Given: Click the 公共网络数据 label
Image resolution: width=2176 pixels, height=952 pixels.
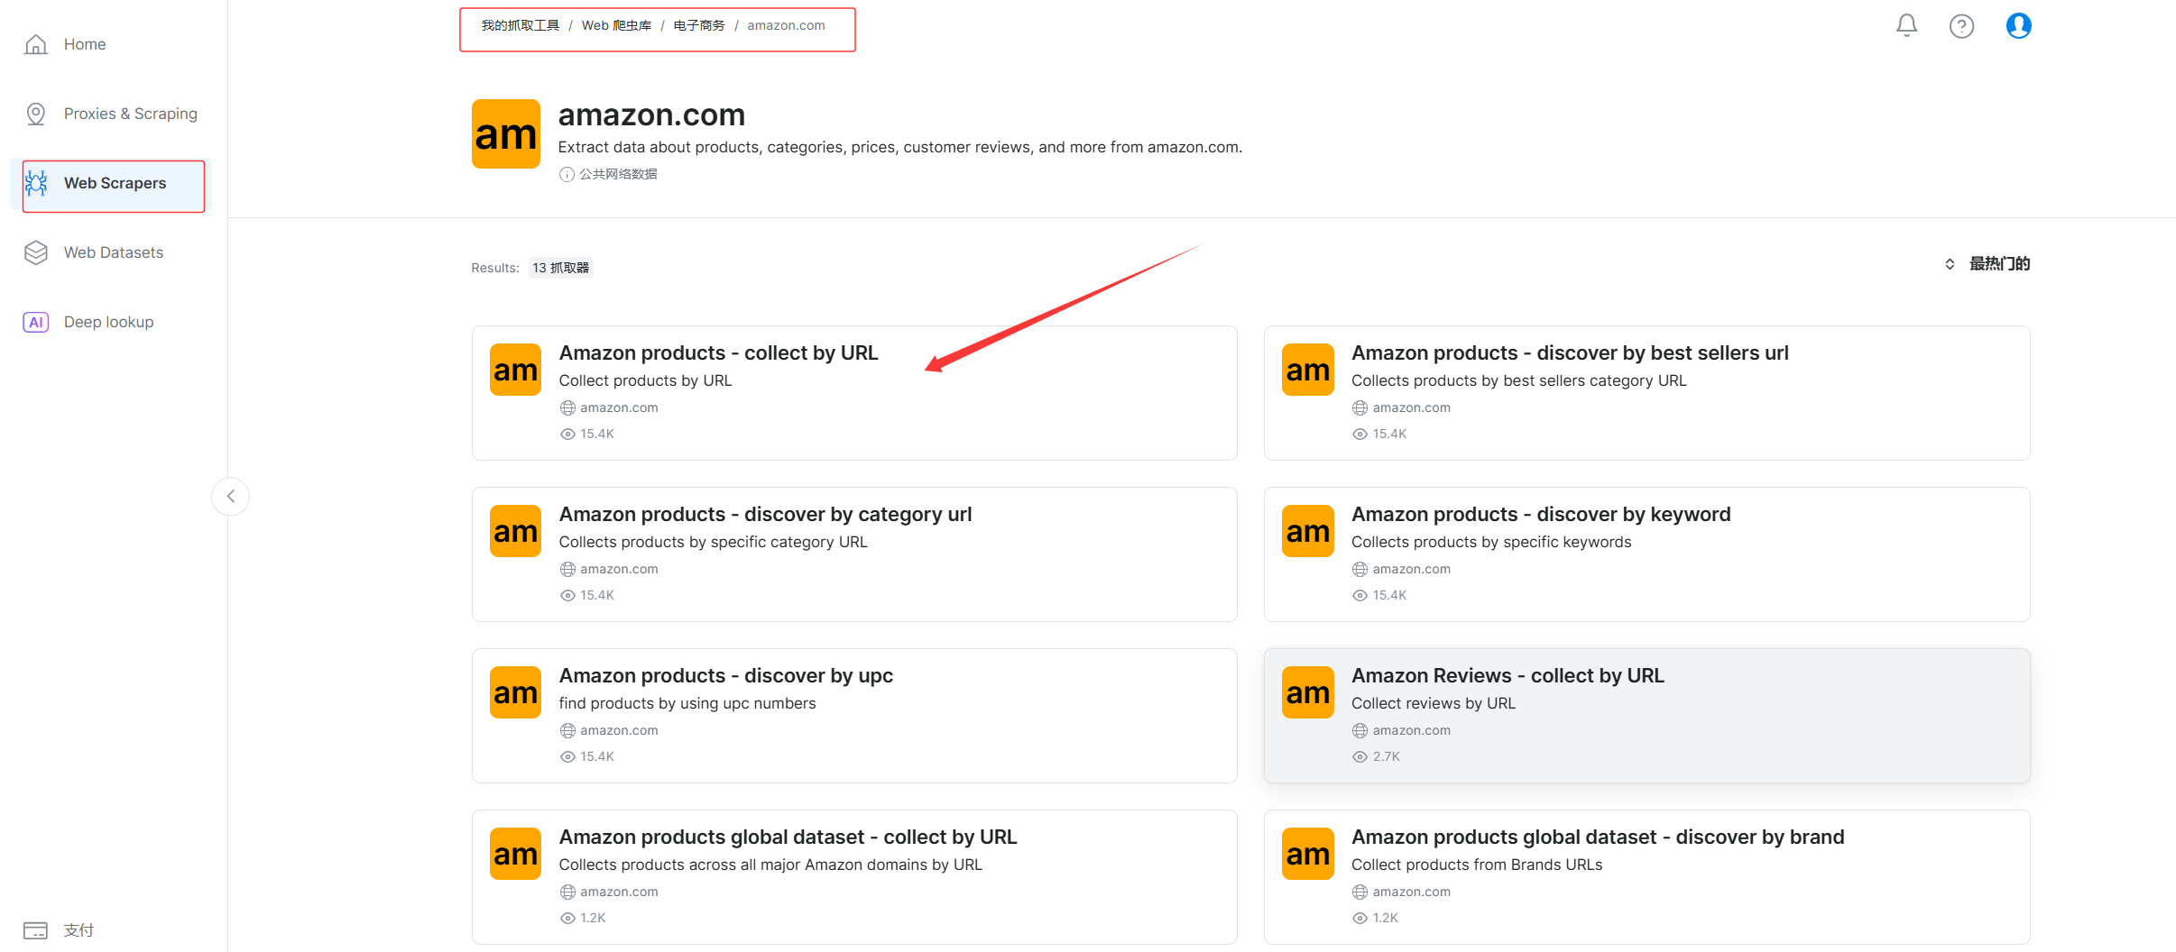Looking at the screenshot, I should tap(618, 174).
